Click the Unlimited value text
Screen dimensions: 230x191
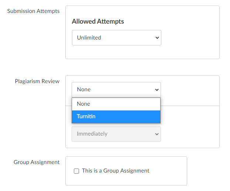89,38
